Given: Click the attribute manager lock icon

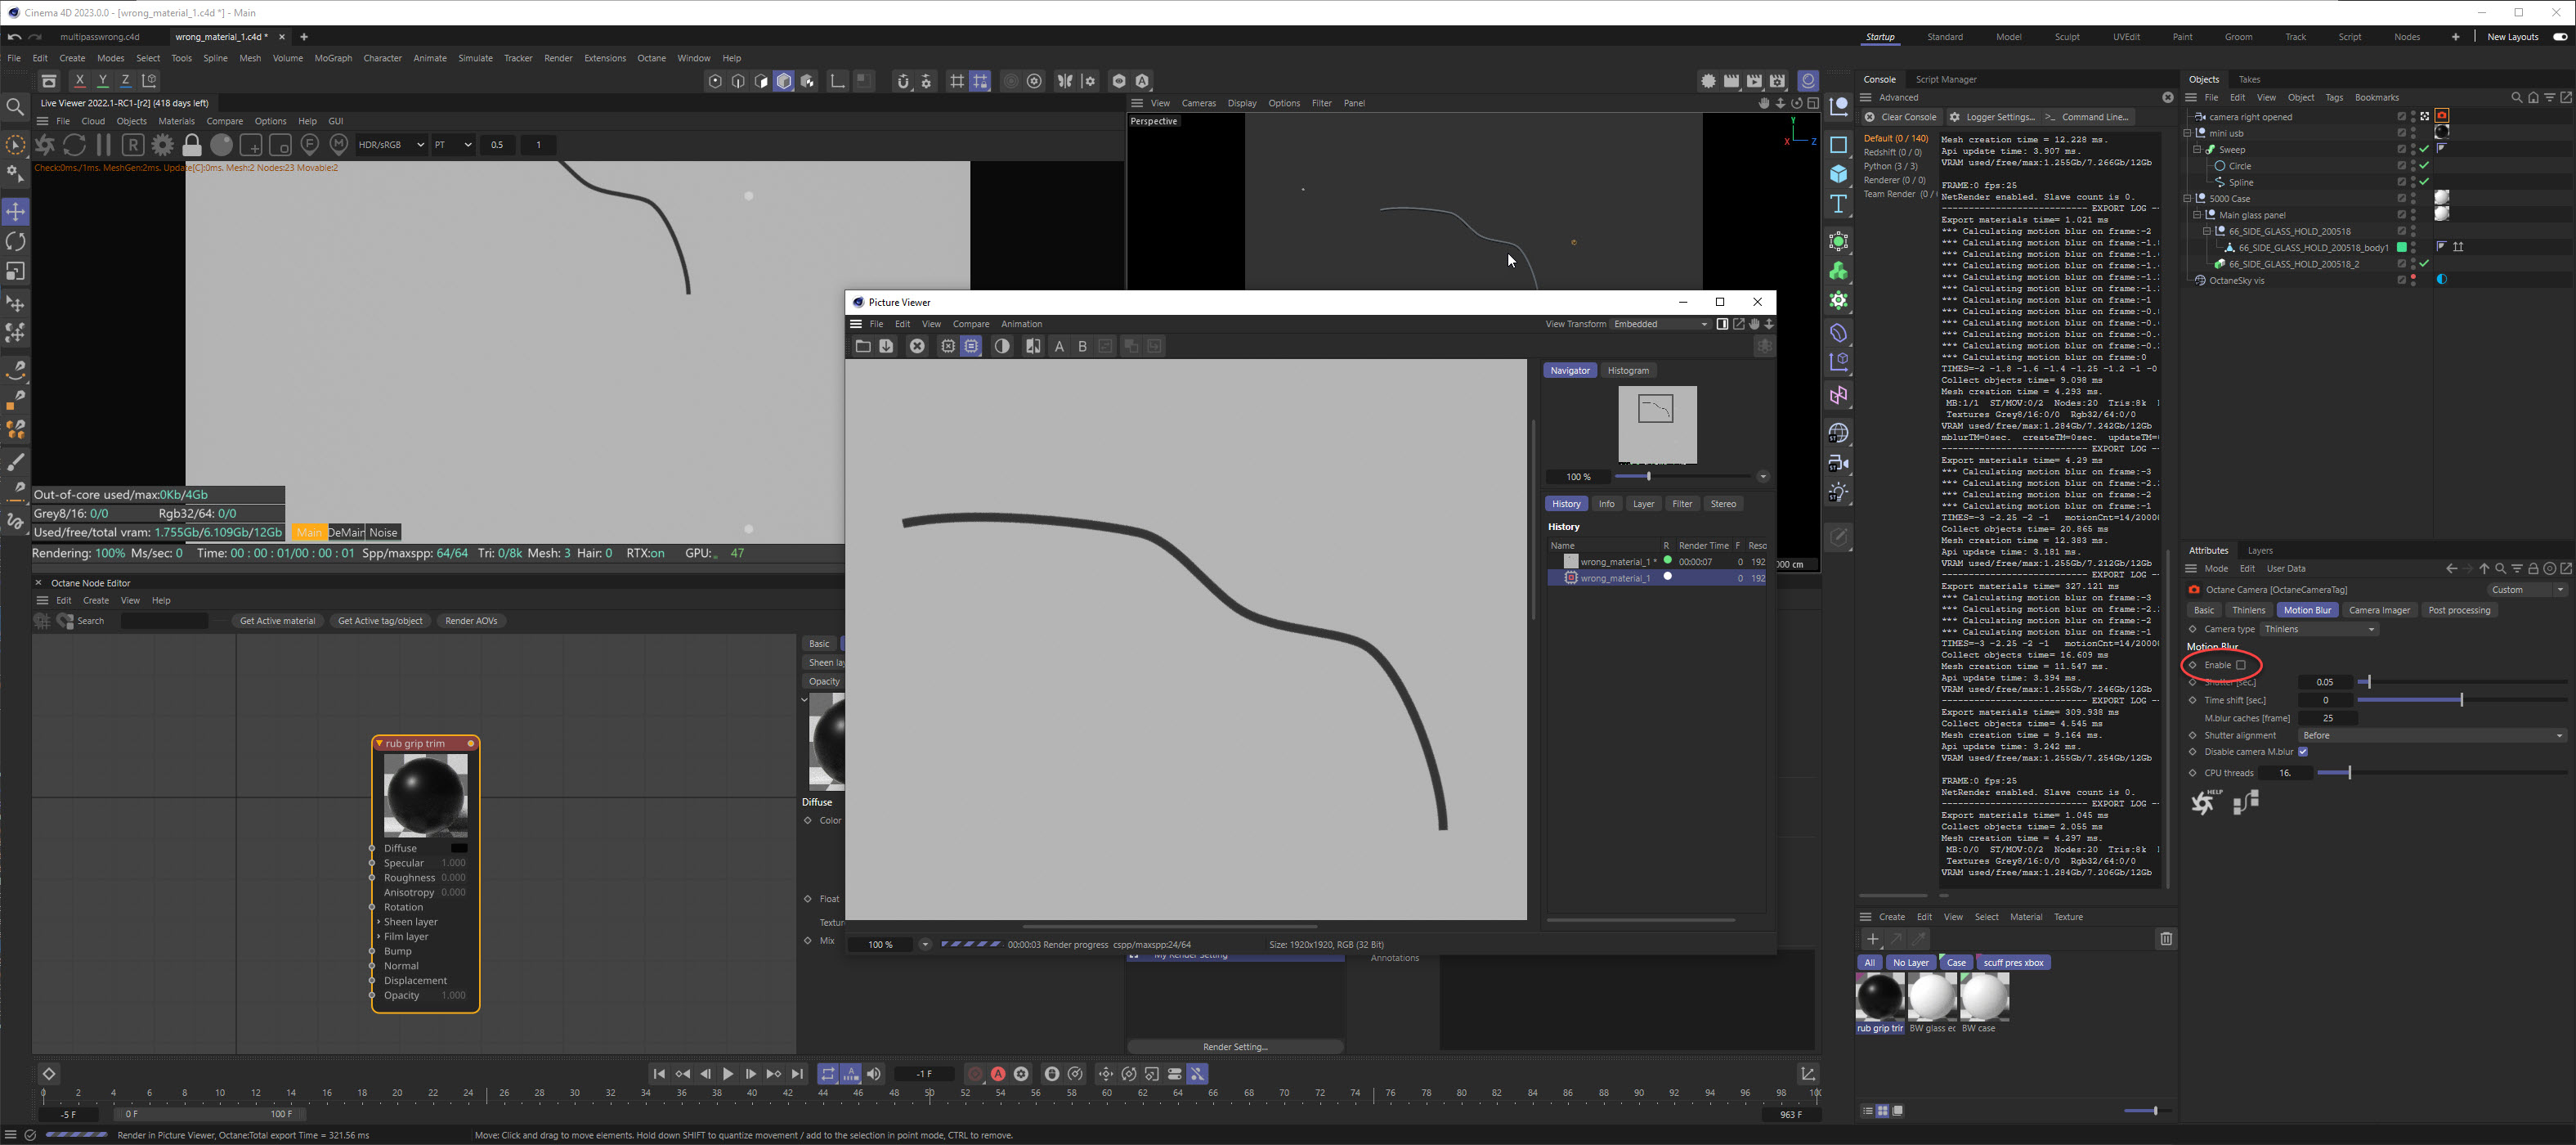Looking at the screenshot, I should tap(2533, 568).
